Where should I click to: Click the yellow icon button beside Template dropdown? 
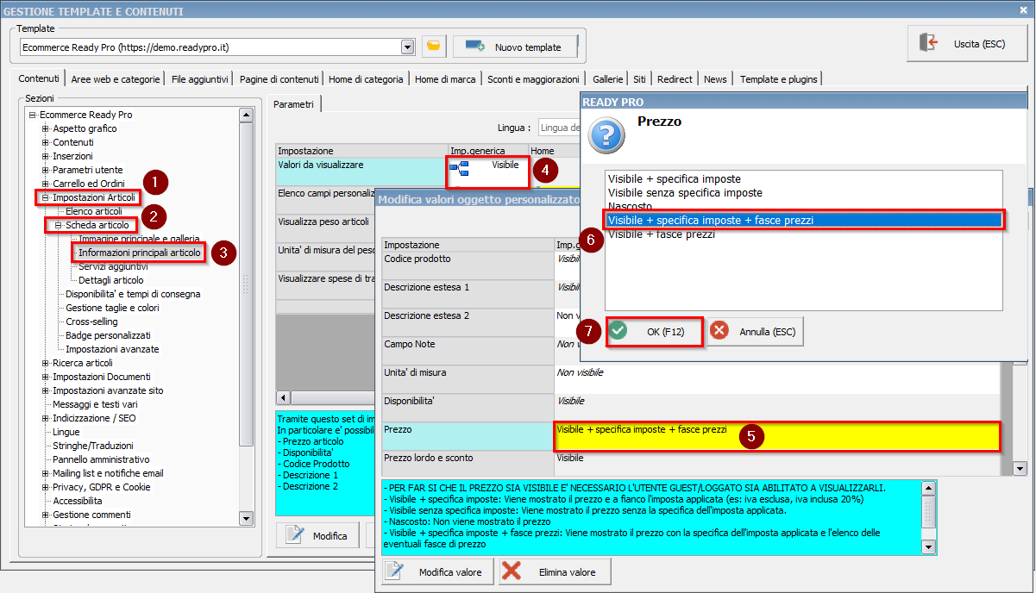tap(433, 47)
